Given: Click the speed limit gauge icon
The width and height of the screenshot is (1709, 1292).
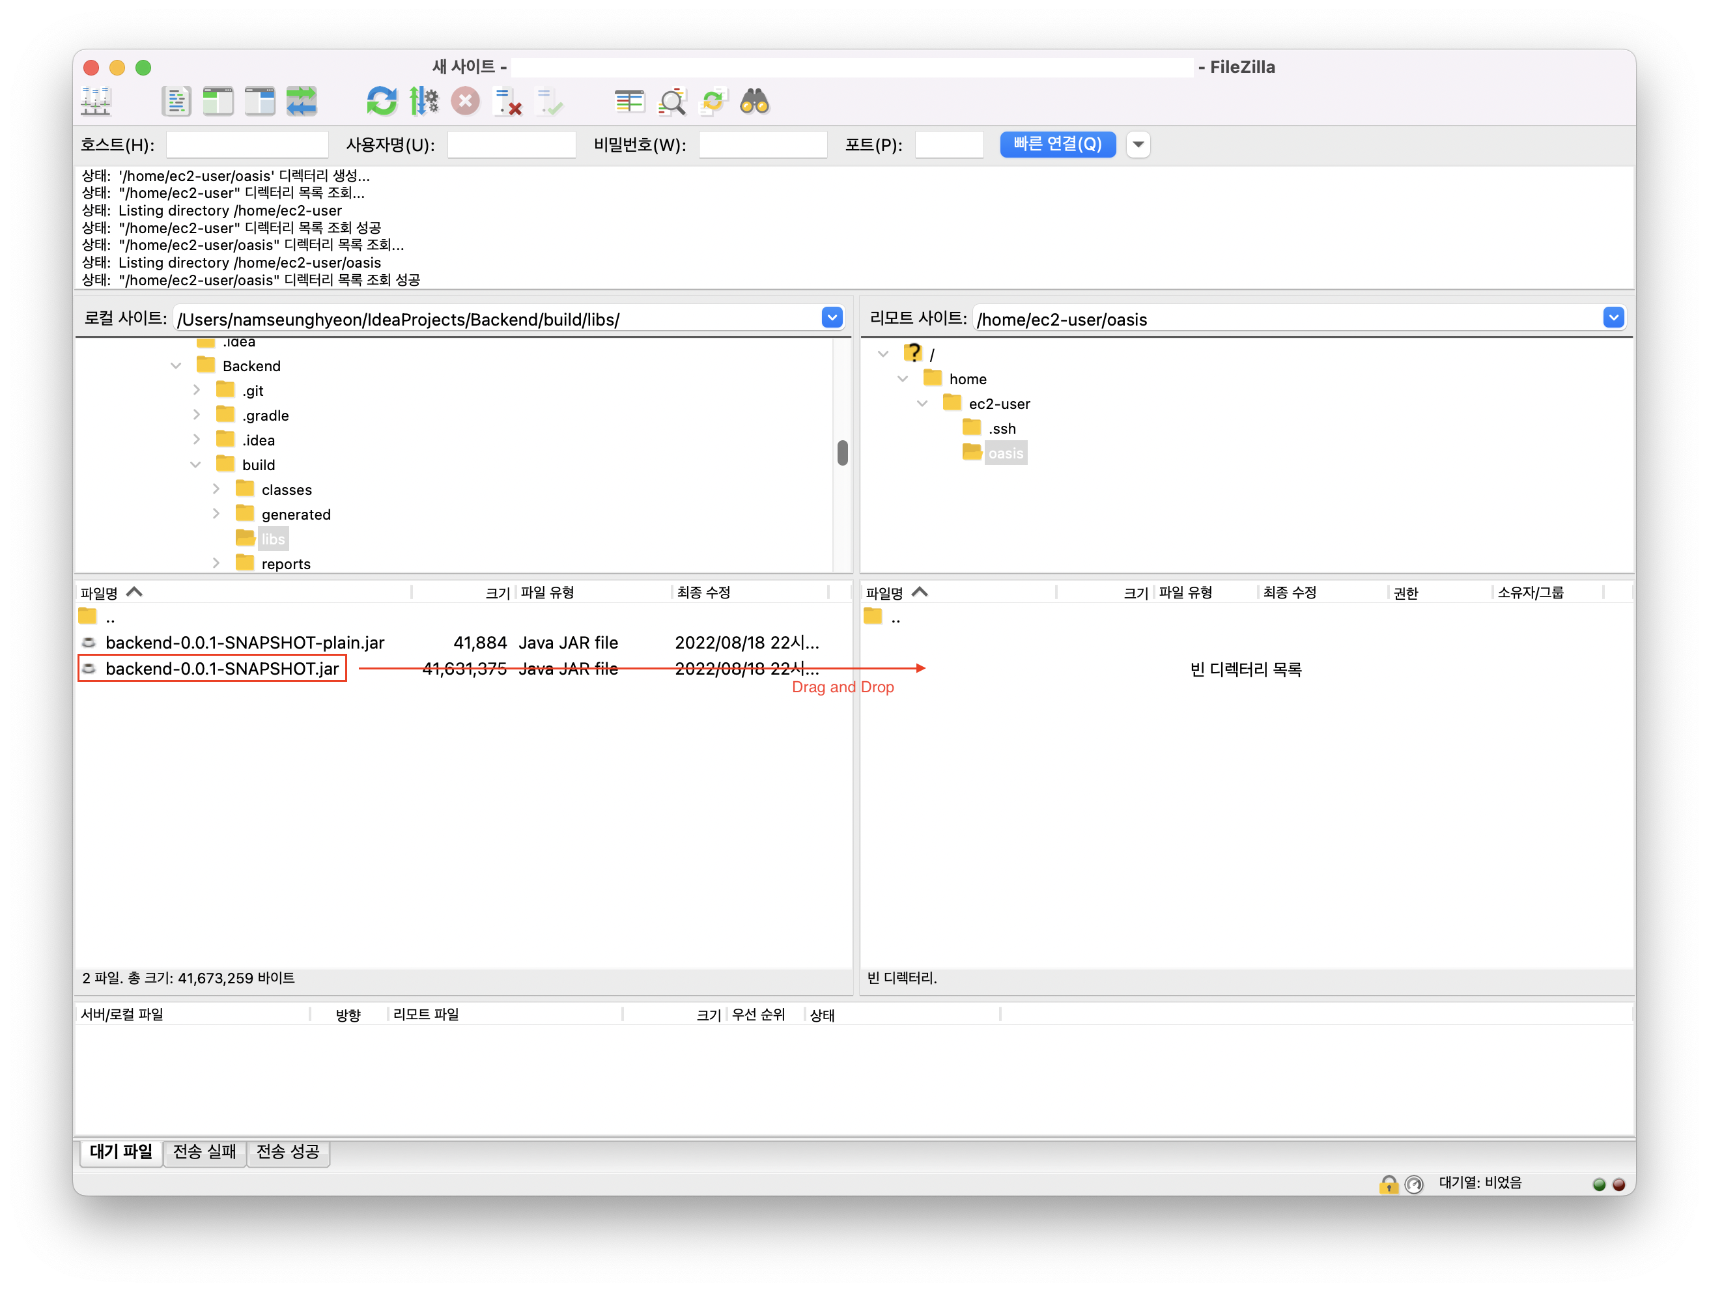Looking at the screenshot, I should (1414, 1184).
